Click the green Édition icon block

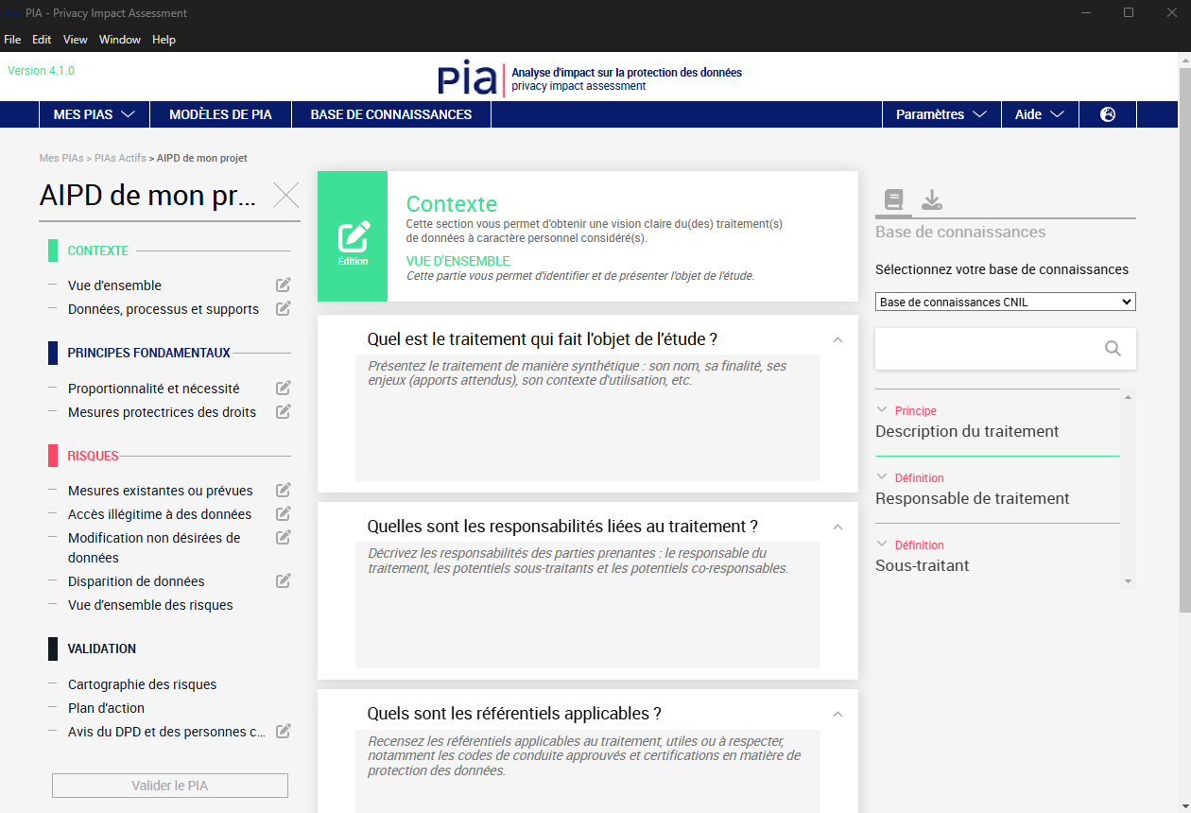coord(353,236)
